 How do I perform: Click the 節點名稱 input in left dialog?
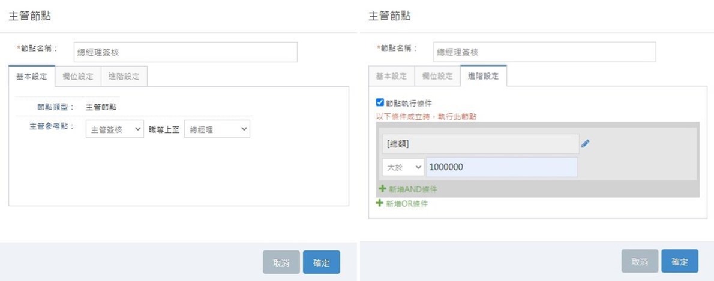(185, 52)
